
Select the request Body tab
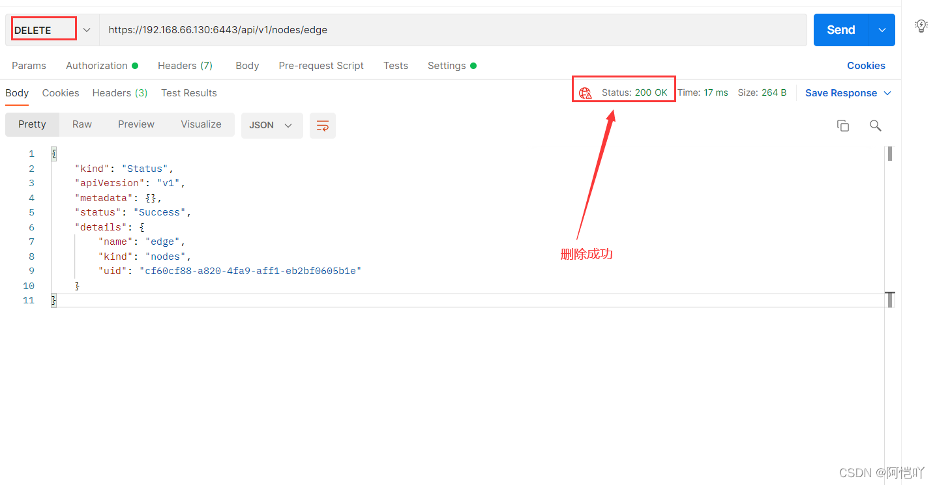pos(247,66)
